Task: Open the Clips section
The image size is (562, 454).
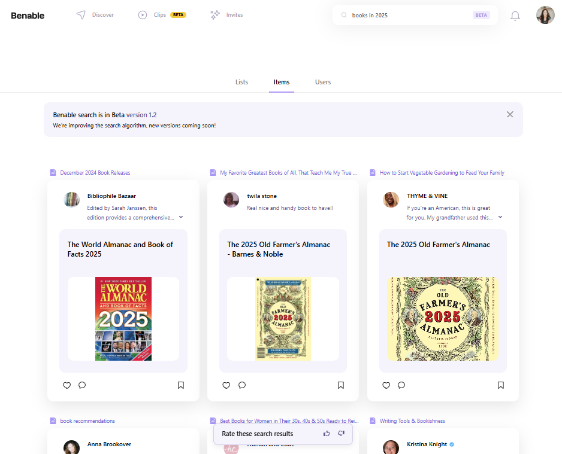Action: (x=160, y=15)
